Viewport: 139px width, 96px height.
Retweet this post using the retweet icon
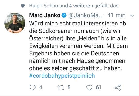pyautogui.click(x=61, y=88)
